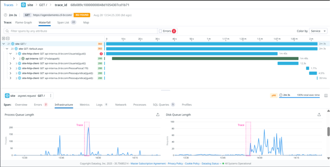
Task: Go to Traces via breadcrumb link
Action: click(8, 5)
